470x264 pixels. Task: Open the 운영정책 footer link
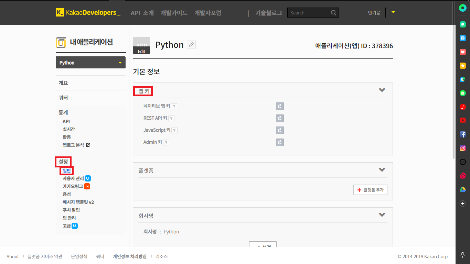click(x=79, y=256)
